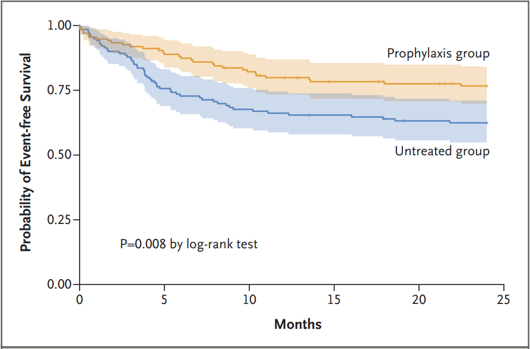Click the blue untreated curve's right endpoint
Image resolution: width=530 pixels, height=349 pixels.
[x=487, y=123]
